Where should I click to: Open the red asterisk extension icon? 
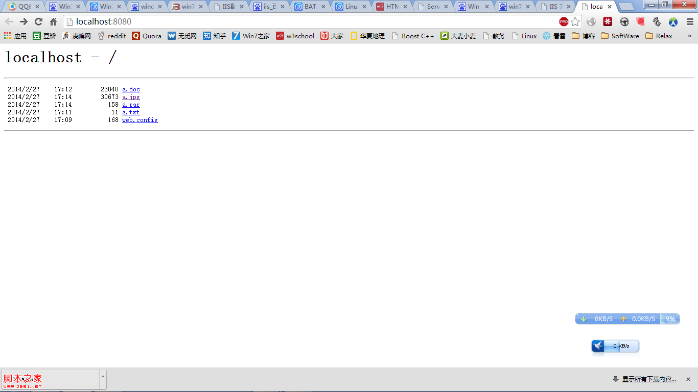[x=608, y=22]
